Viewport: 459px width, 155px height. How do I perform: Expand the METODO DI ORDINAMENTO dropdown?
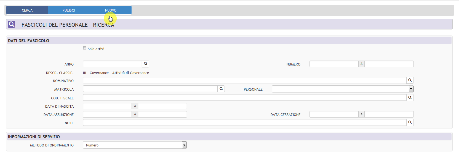pos(184,145)
